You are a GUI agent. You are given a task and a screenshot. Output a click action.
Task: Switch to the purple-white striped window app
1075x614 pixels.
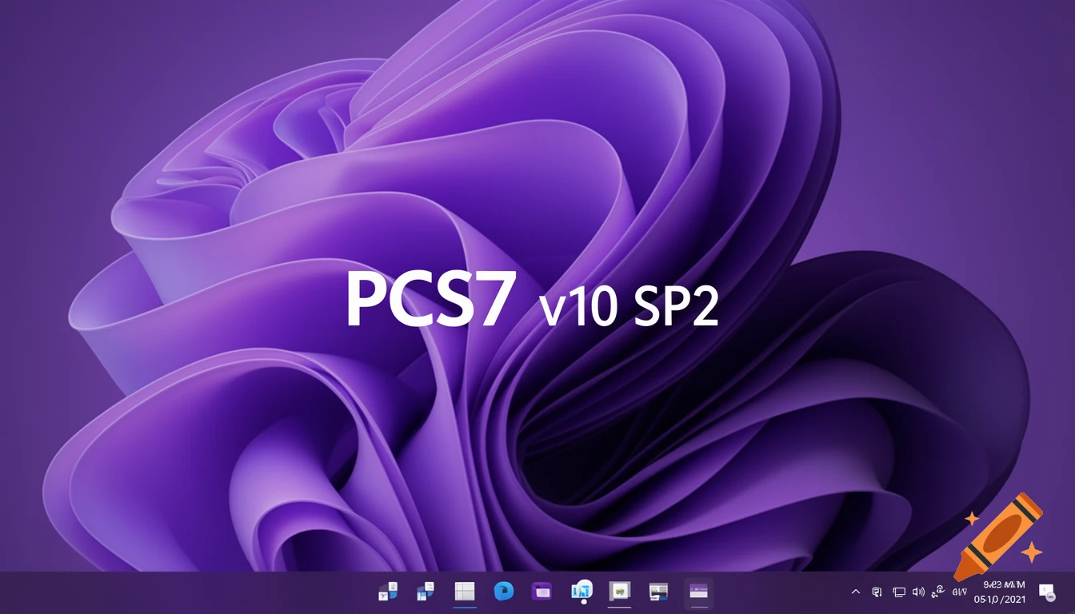point(698,592)
